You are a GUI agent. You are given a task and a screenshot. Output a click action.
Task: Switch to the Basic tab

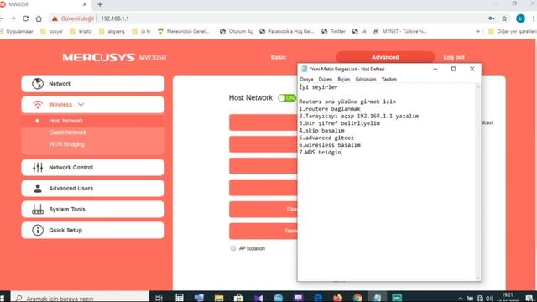click(278, 57)
